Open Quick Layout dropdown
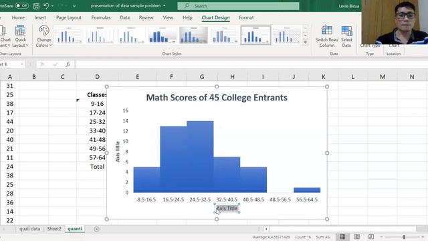 (21, 36)
